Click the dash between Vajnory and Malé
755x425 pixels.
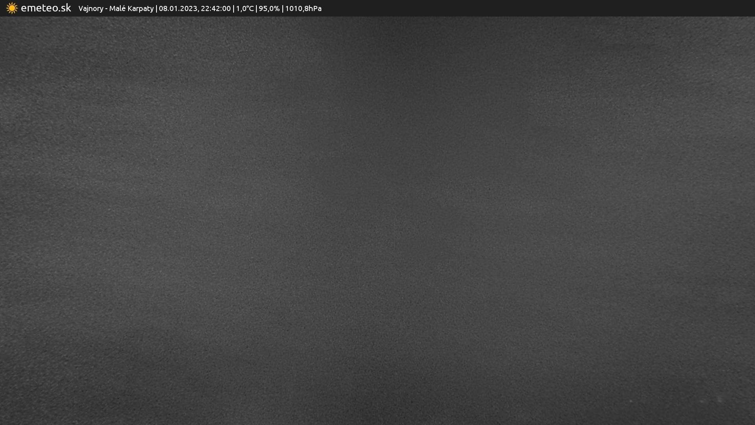tap(106, 9)
